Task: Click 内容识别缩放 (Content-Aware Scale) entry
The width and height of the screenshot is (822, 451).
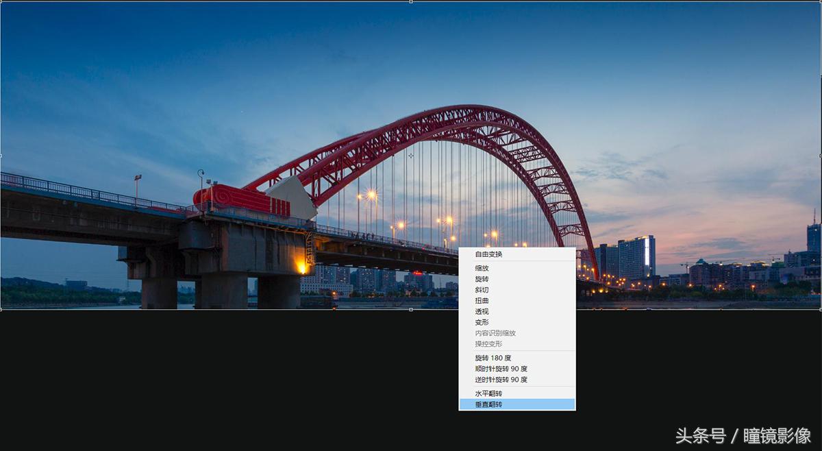Action: [495, 333]
